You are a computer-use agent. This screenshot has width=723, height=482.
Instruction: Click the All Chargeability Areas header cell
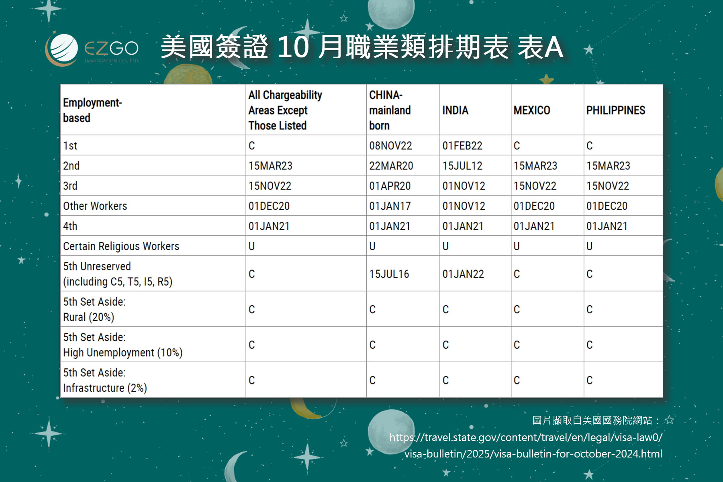point(285,110)
